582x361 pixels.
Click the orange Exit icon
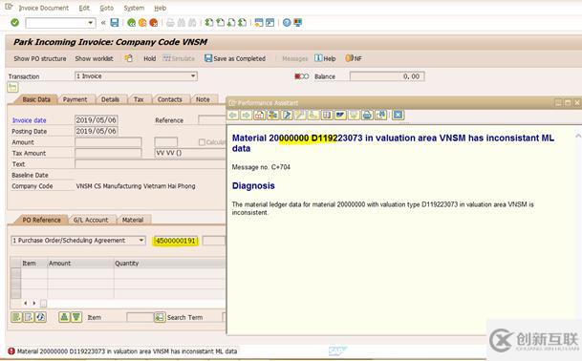(x=142, y=23)
